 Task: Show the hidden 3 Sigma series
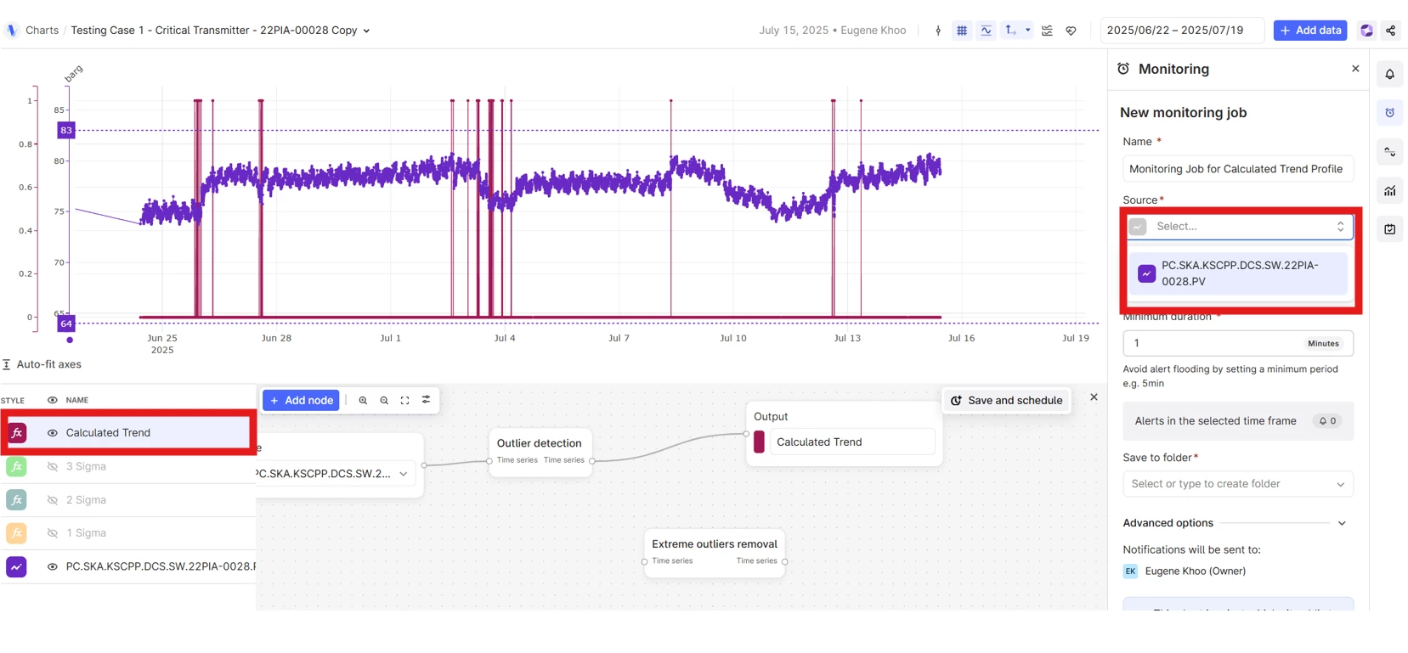click(53, 466)
